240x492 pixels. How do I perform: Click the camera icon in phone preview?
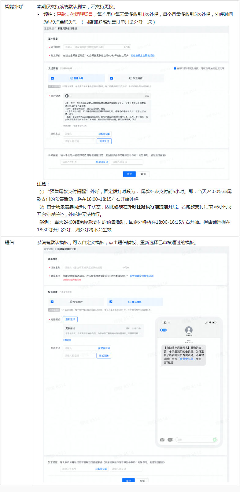click(x=162, y=440)
